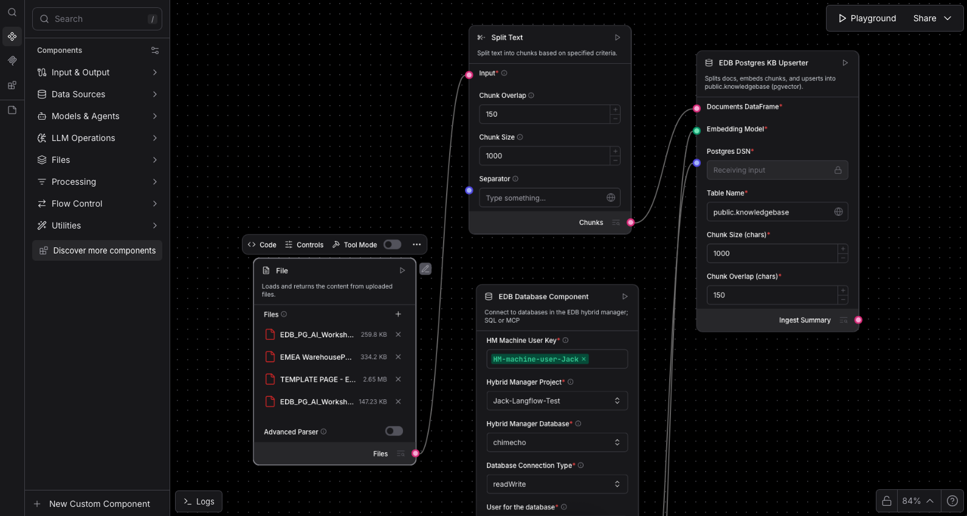Open the Controls menu item
Screen dimensions: 967x516
(x=305, y=245)
